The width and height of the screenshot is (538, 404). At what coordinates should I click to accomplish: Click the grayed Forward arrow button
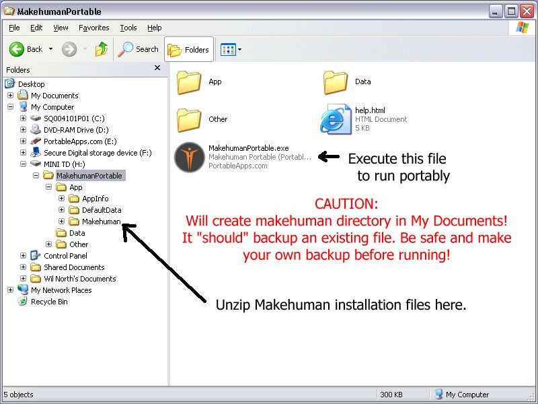[x=69, y=49]
